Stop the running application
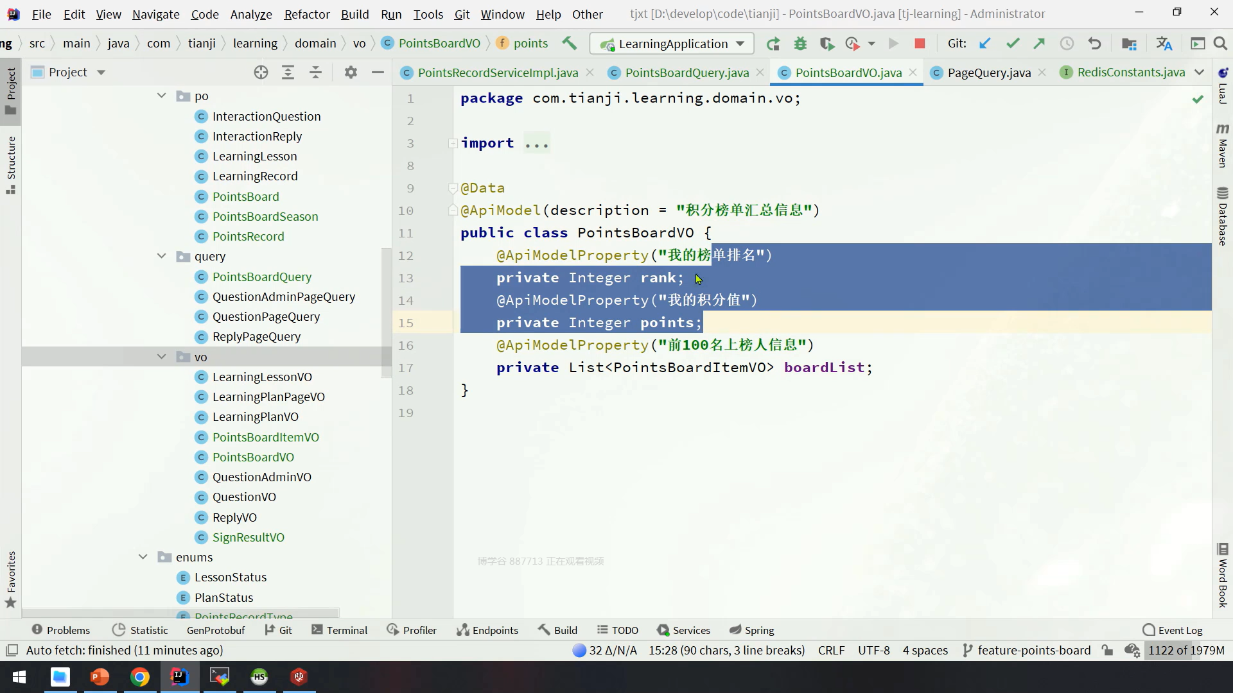This screenshot has height=693, width=1233. point(920,44)
